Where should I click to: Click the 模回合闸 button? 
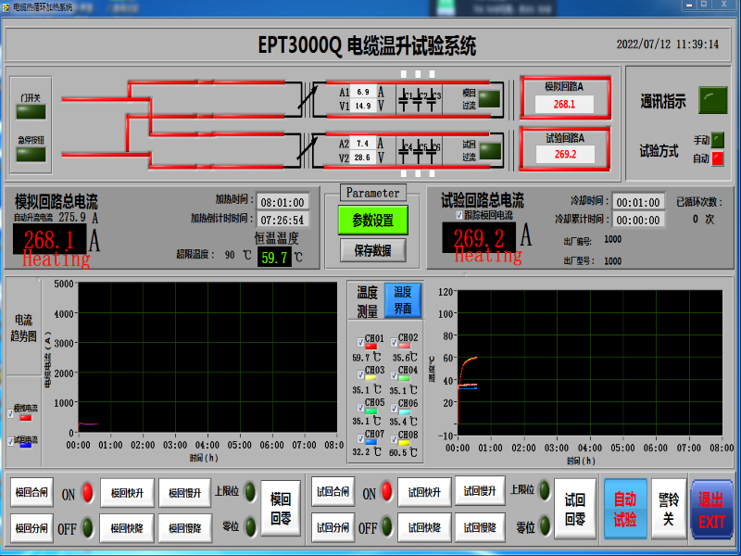31,492
